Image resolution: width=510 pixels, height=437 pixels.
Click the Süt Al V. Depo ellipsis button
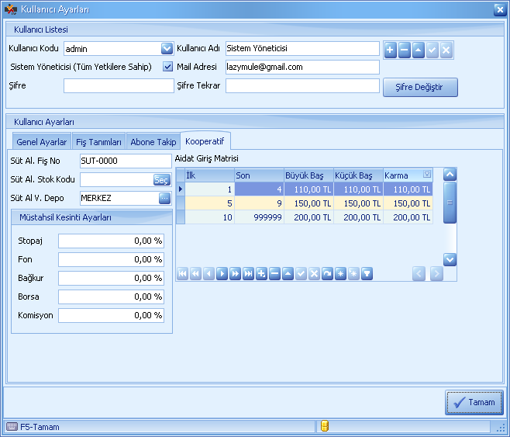click(x=164, y=198)
